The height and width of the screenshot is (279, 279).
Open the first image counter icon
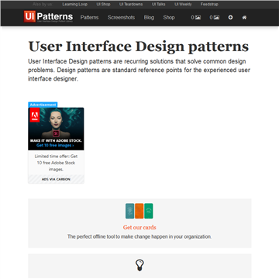[198, 17]
